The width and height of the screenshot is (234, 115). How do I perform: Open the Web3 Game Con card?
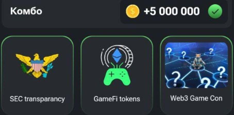point(196,75)
